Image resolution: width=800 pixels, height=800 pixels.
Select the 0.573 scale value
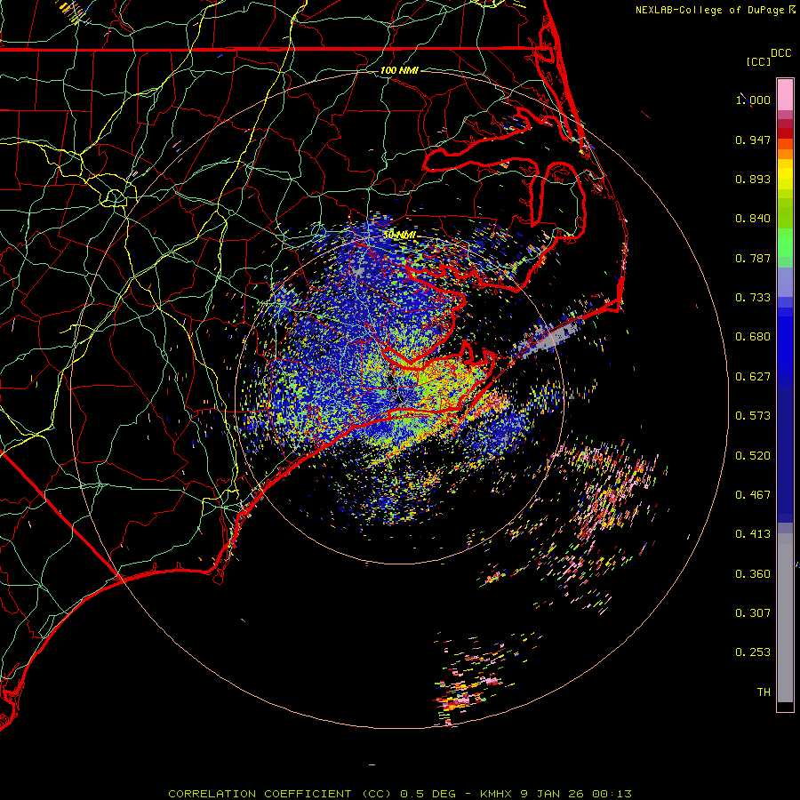753,416
